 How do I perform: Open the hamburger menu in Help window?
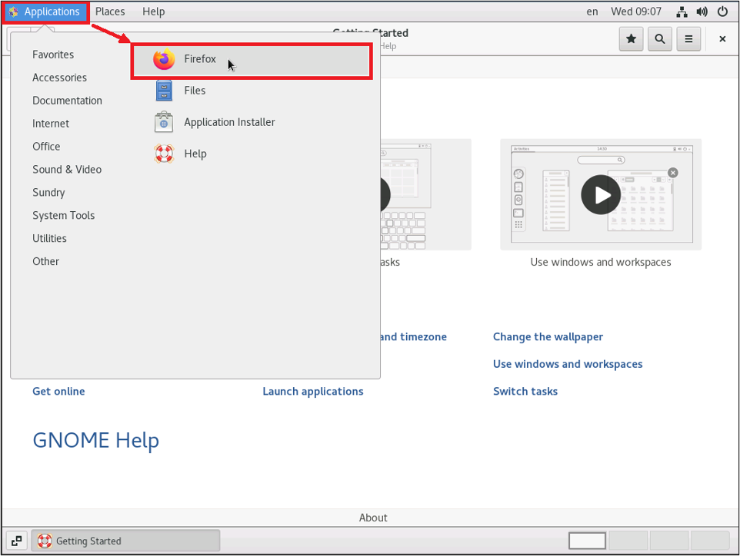pyautogui.click(x=688, y=39)
